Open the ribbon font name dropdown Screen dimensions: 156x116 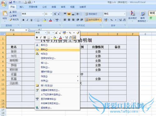tap(43, 14)
